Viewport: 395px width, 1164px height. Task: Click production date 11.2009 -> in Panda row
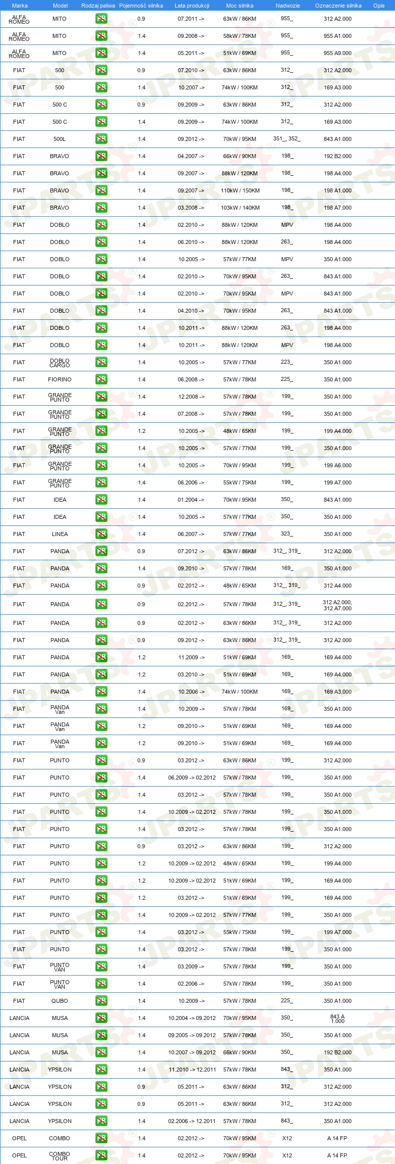tap(191, 657)
